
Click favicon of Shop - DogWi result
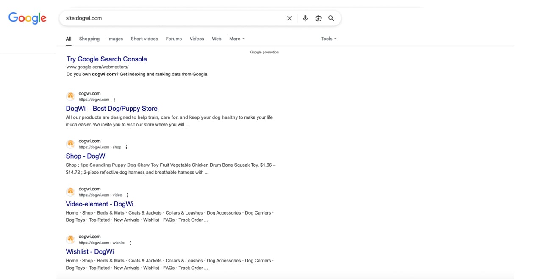(x=71, y=144)
